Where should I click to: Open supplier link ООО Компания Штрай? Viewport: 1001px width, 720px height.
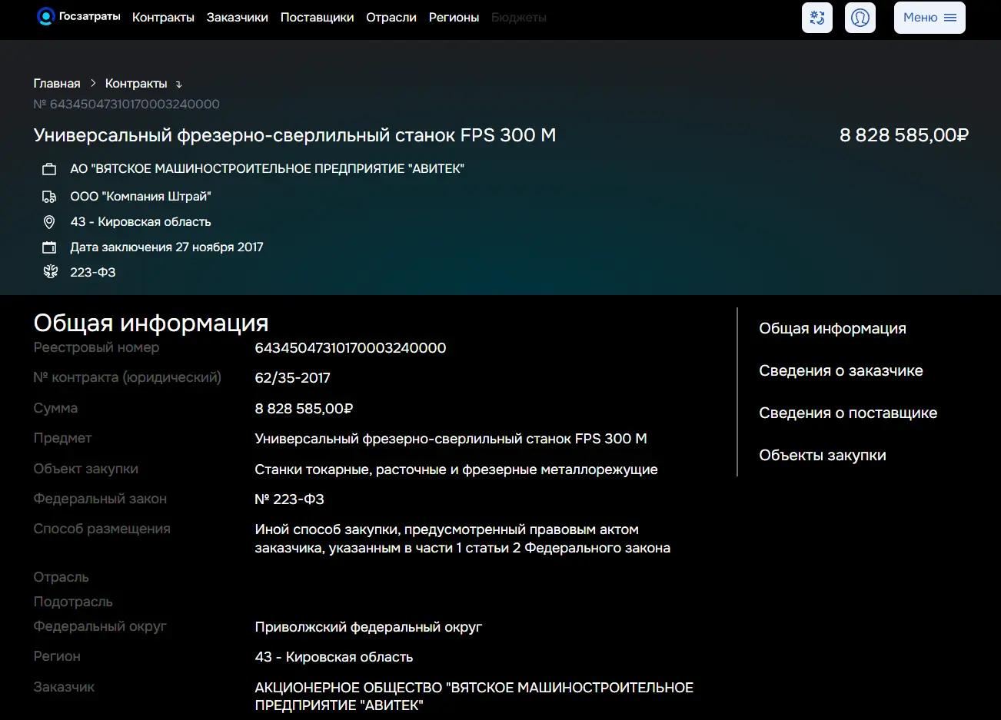pos(141,197)
